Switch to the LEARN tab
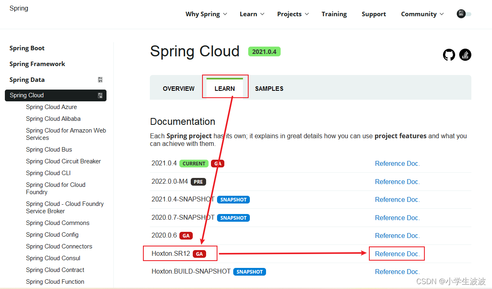 click(225, 88)
